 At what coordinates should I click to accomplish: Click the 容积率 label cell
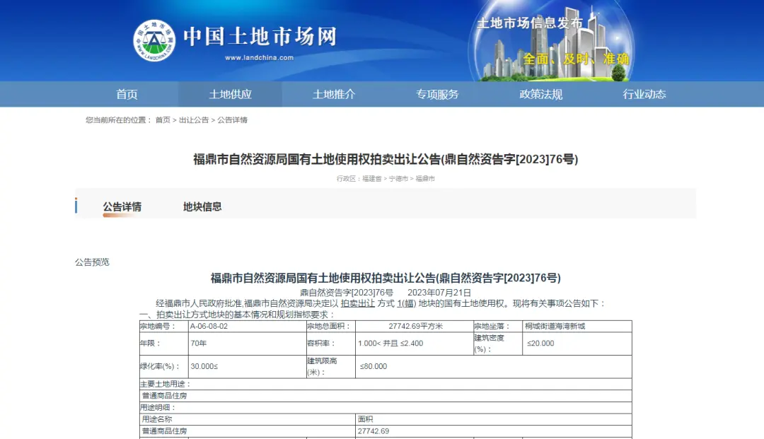(x=331, y=344)
